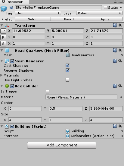124x166 pixels.
Task: Click the Building script asset reference
Action: tap(75, 131)
